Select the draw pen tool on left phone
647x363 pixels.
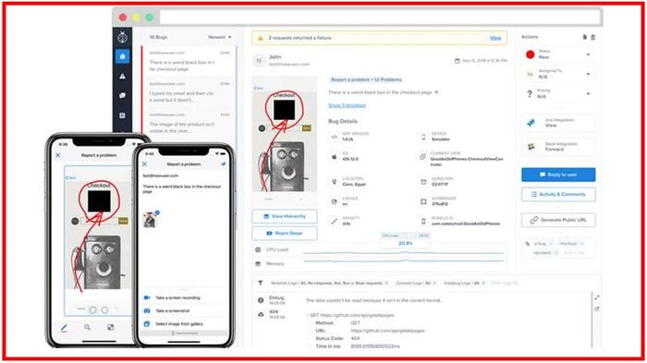pos(64,328)
